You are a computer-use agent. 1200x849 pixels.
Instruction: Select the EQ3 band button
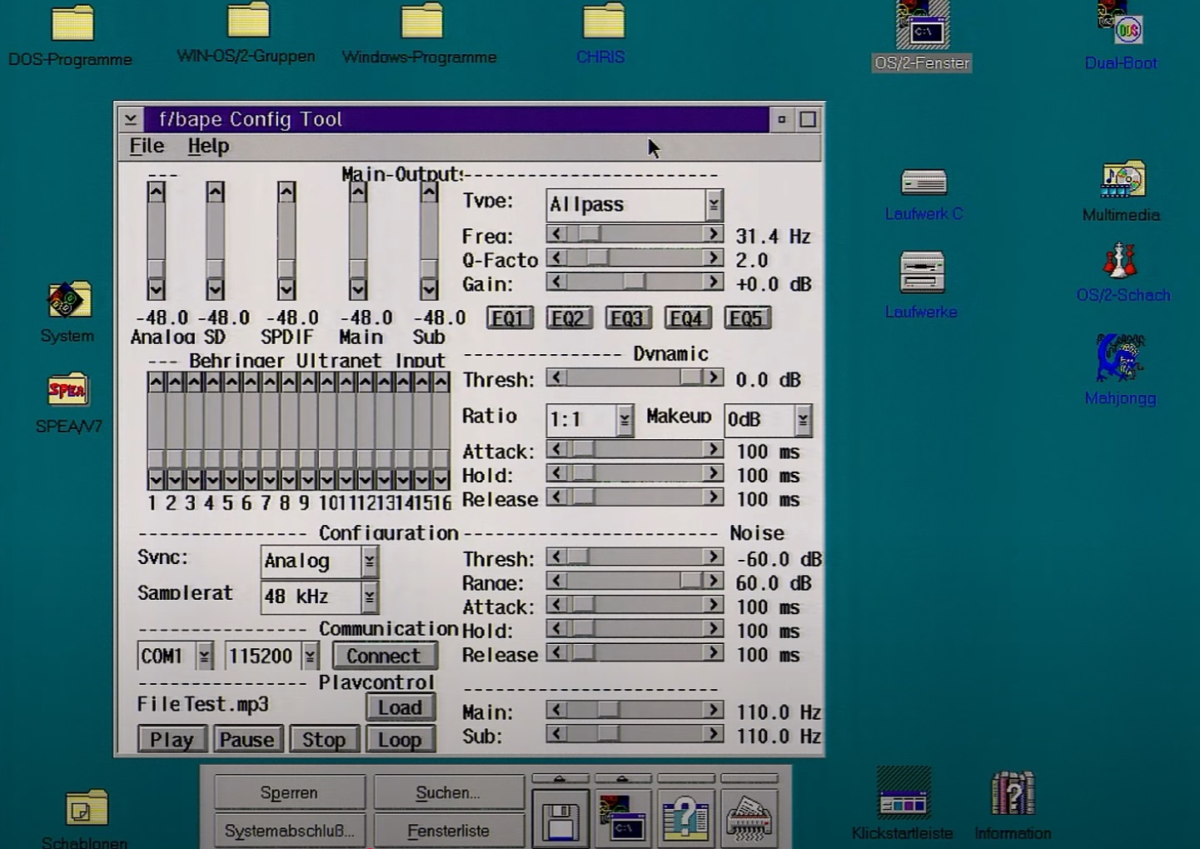coord(627,318)
